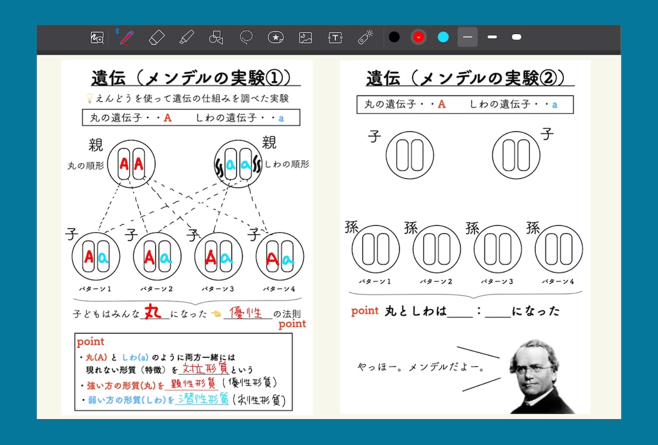The width and height of the screenshot is (658, 445).
Task: Select the Shapes tool
Action: [216, 37]
